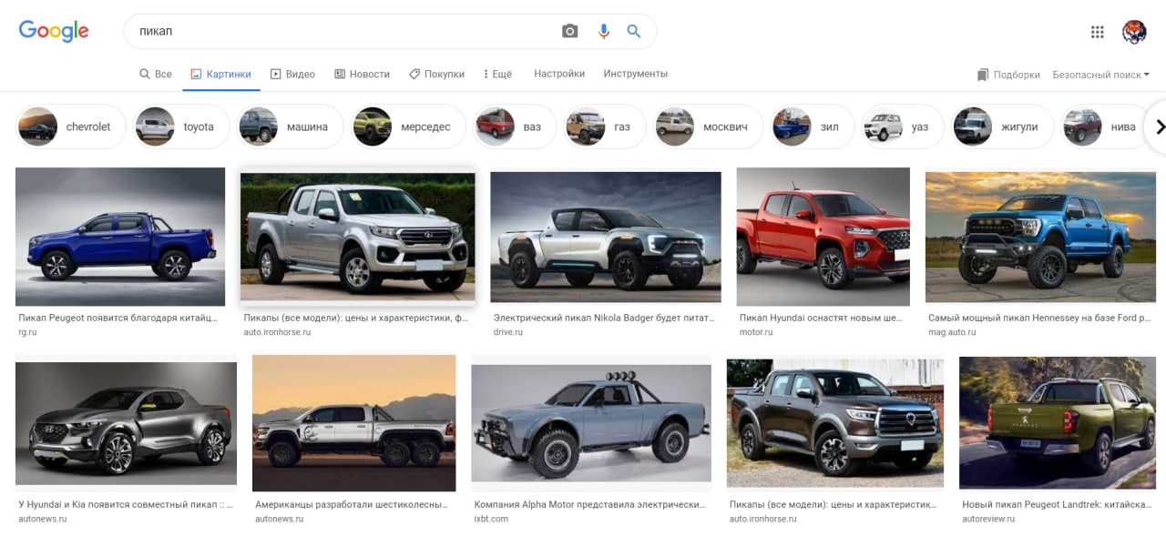Filter by the 'ваз' chip
1166x536 pixels.
tap(515, 126)
